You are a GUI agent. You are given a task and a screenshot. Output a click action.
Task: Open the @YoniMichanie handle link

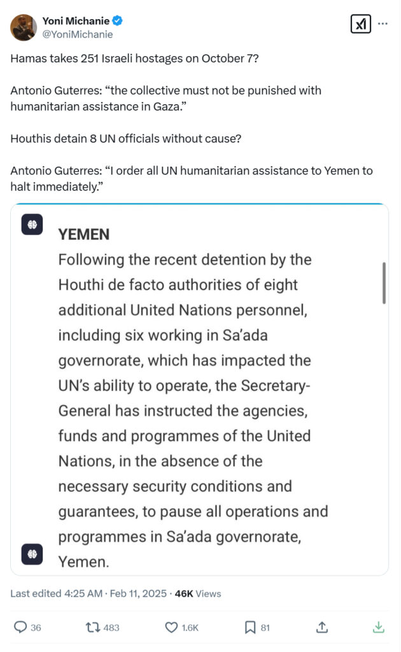click(x=77, y=34)
